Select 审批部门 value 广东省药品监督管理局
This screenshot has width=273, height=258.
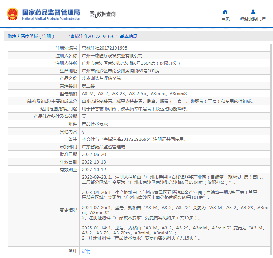coord(103,147)
